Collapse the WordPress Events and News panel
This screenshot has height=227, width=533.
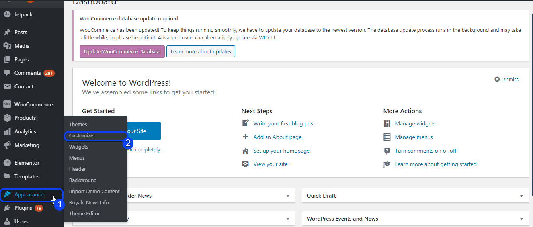click(521, 219)
